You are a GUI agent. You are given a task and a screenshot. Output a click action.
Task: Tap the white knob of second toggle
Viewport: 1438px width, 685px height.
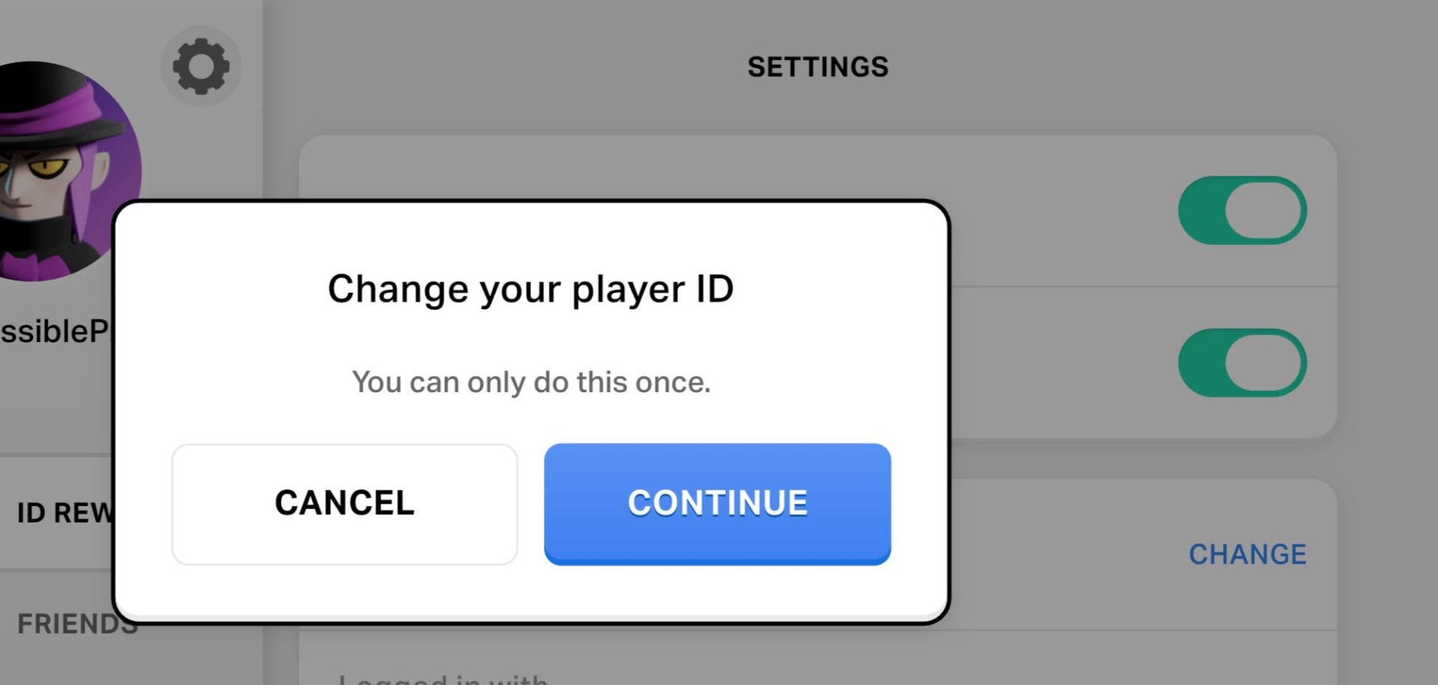[1266, 362]
